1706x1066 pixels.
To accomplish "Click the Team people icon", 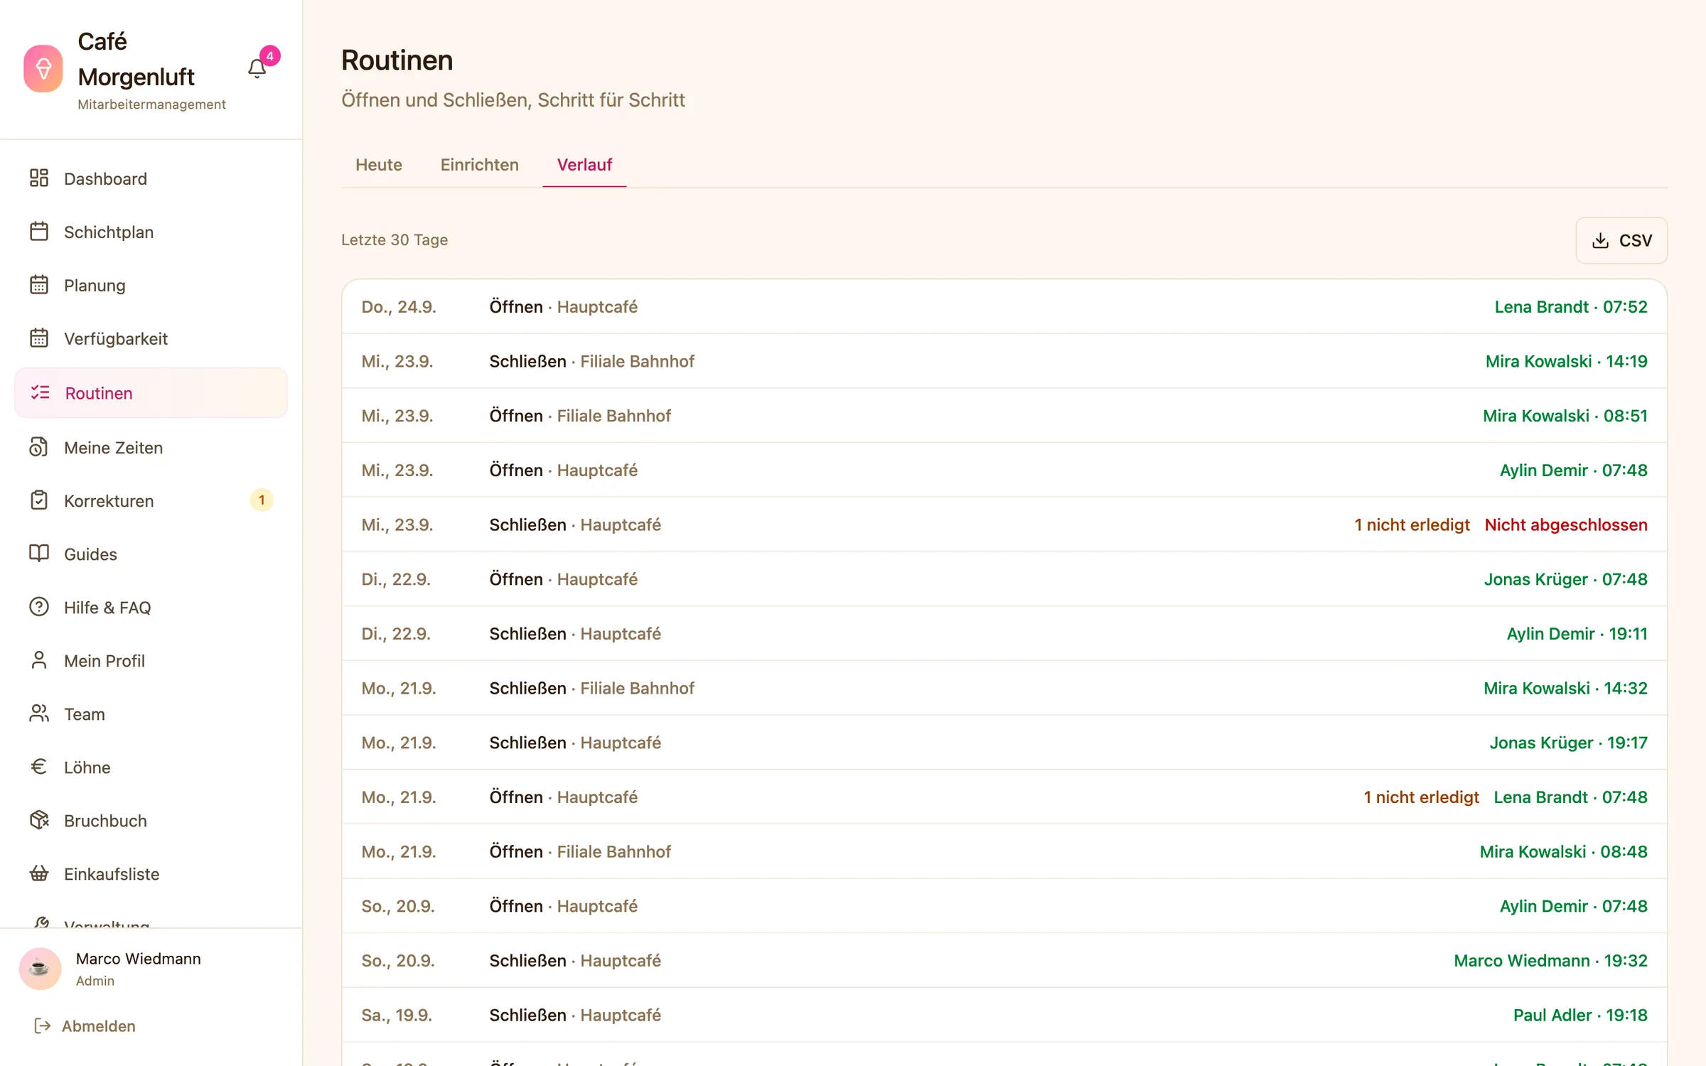I will coord(39,714).
